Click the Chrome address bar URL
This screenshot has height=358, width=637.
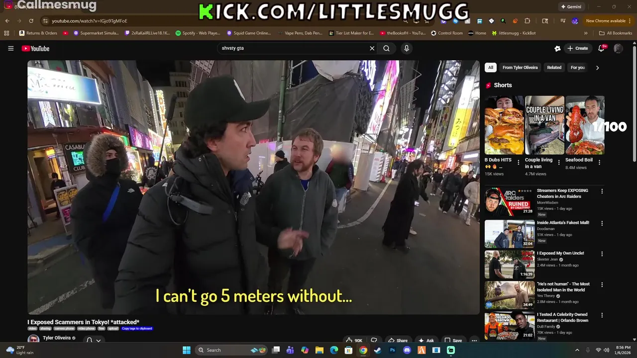point(90,21)
